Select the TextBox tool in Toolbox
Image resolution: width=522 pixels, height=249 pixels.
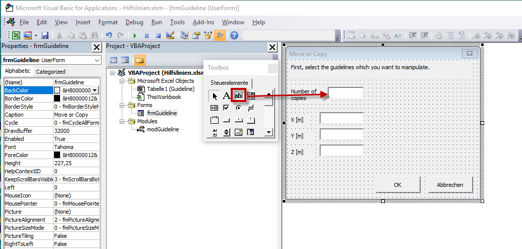click(239, 96)
